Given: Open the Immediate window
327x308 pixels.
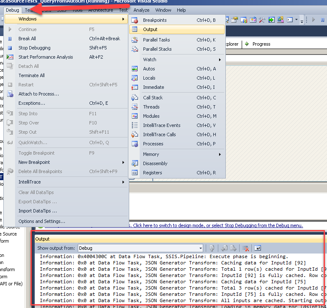Looking at the screenshot, I should pyautogui.click(x=177, y=87).
